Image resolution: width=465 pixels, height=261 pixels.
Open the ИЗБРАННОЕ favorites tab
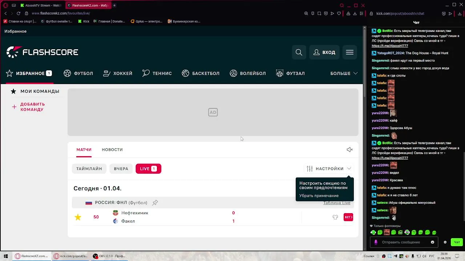(x=29, y=73)
